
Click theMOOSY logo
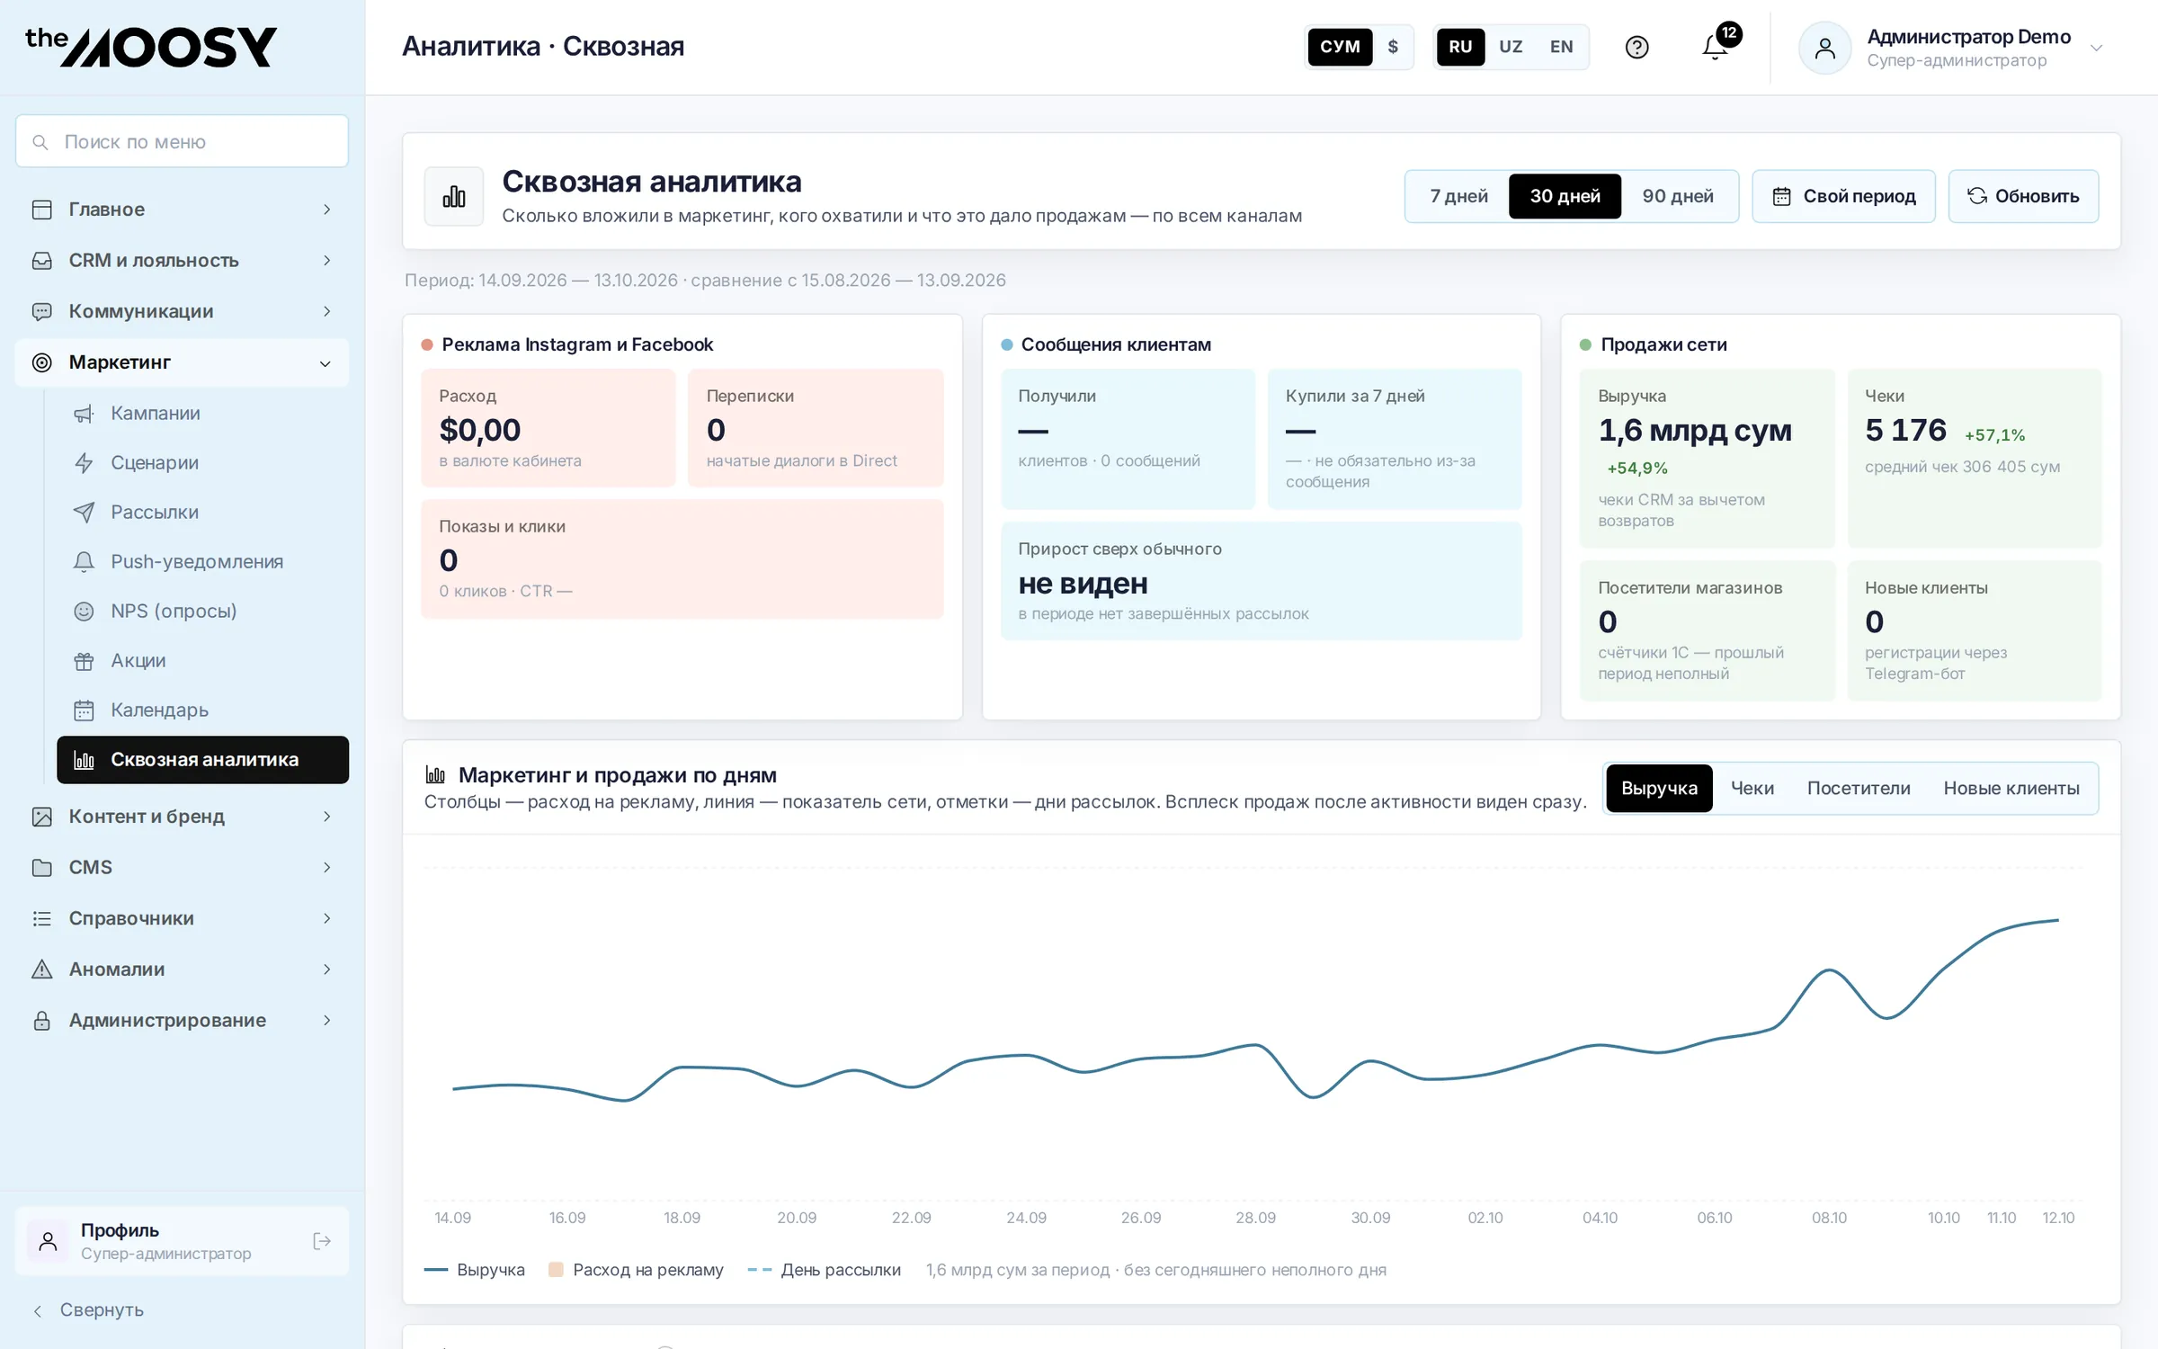point(151,47)
